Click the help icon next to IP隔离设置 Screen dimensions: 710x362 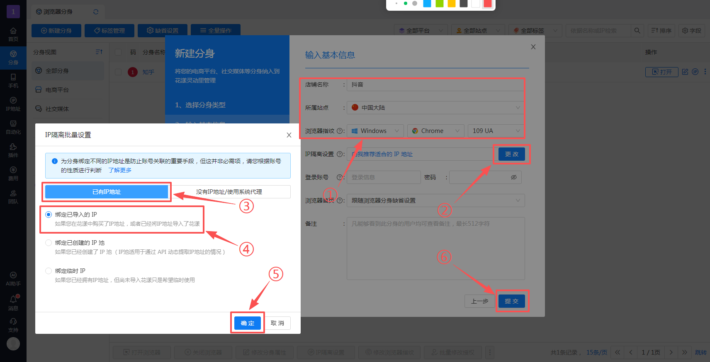pos(340,154)
